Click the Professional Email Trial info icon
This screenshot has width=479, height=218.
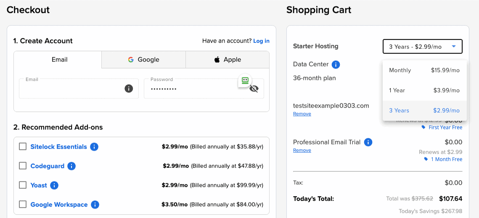coord(368,142)
